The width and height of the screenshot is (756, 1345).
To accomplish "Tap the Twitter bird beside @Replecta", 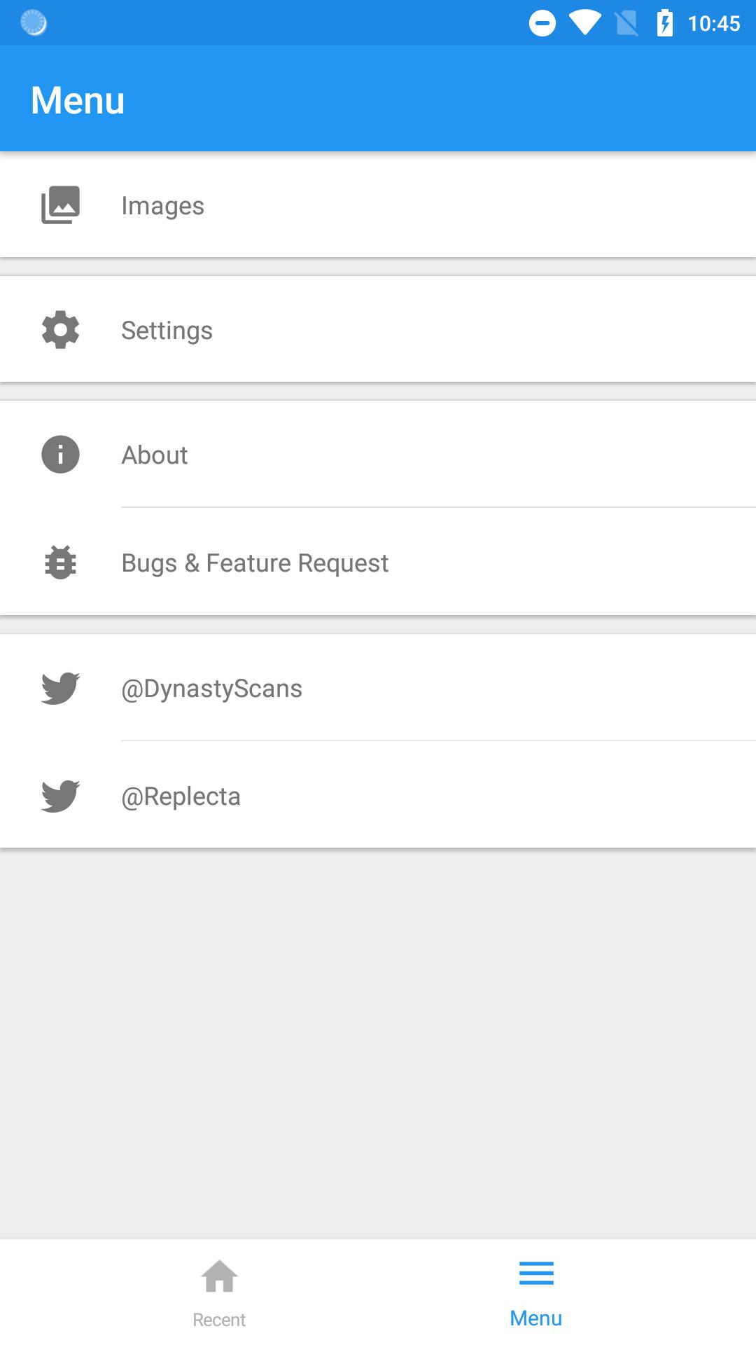I will 61,796.
